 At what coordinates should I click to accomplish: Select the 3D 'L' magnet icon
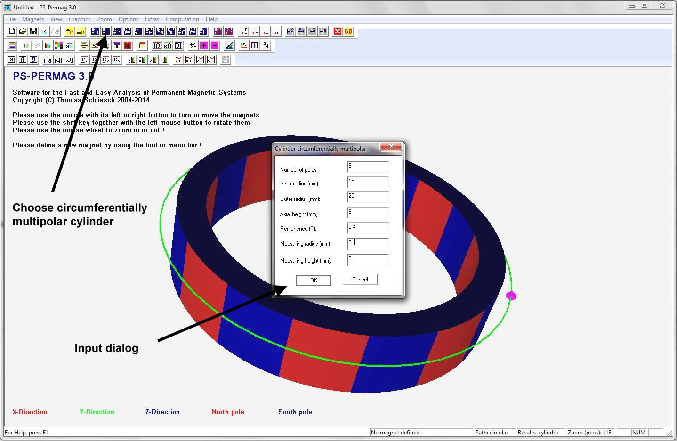(138, 32)
